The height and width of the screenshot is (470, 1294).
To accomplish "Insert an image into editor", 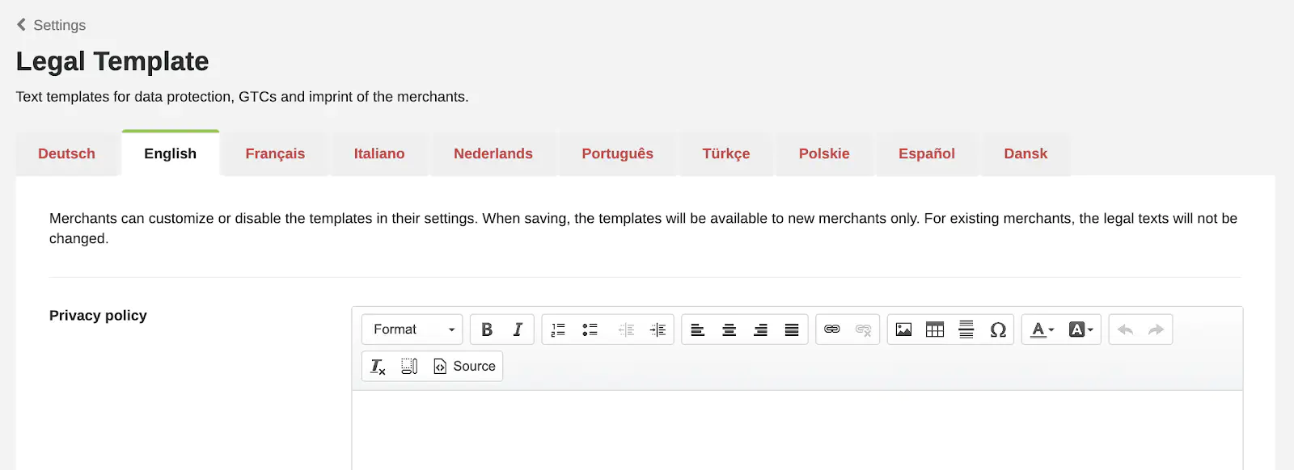I will coord(903,329).
